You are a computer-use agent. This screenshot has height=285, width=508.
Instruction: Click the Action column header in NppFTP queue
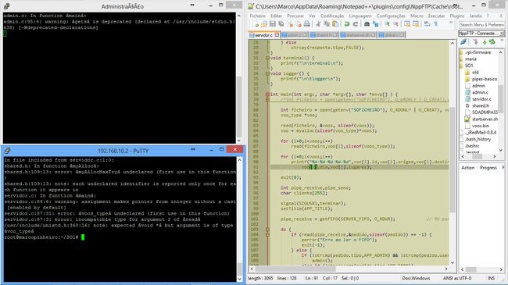point(467,167)
